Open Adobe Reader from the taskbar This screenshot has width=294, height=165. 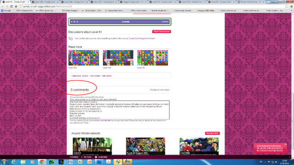[108, 162]
